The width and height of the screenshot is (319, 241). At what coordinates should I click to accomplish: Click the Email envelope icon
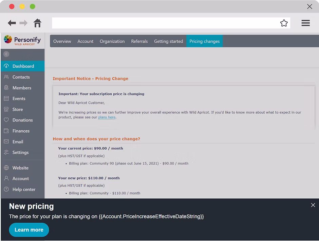pos(6,141)
